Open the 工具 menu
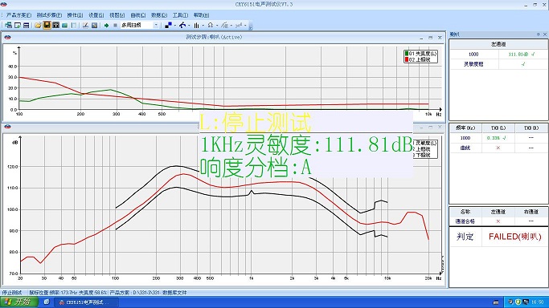Viewport: 549px width, 308px height. pos(180,15)
